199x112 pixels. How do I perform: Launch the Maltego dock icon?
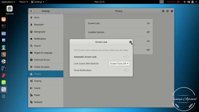3,68
